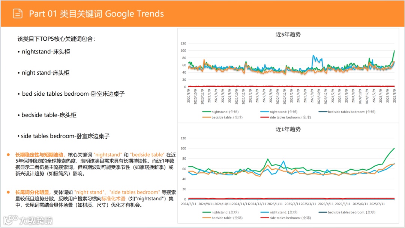405x228 pixels.
Task: Click the blue spike peak in 5-year chart
Action: tap(313, 55)
